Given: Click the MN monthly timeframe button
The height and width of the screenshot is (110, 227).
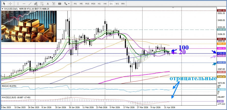Looking at the screenshot, I should (x=123, y=4).
